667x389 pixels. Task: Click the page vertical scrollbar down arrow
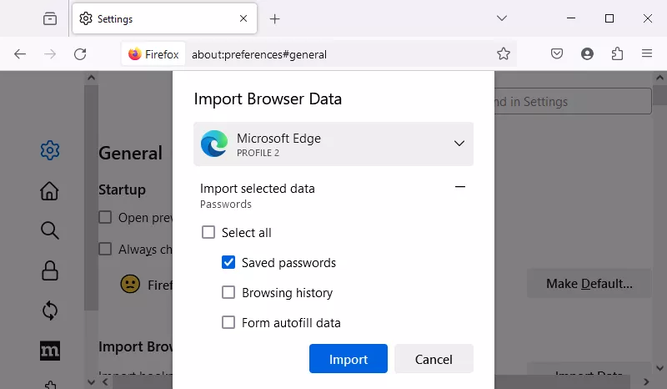point(659,368)
